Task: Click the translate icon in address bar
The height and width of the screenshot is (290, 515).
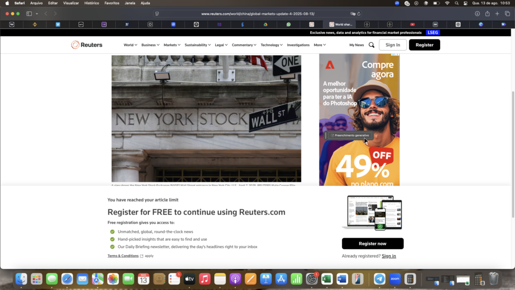Action: 353,14
